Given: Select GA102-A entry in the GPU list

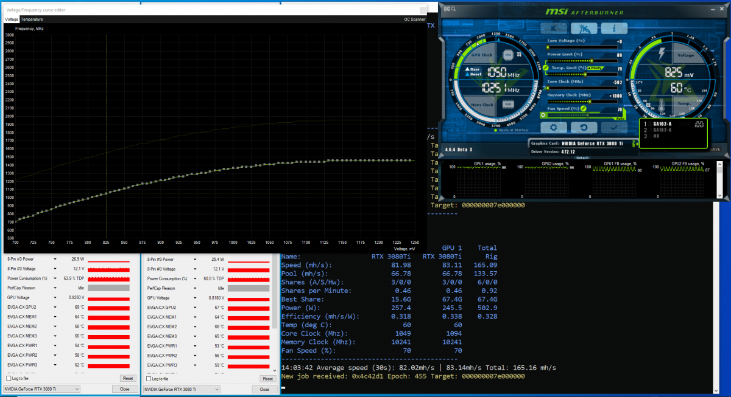Looking at the screenshot, I should pos(664,124).
